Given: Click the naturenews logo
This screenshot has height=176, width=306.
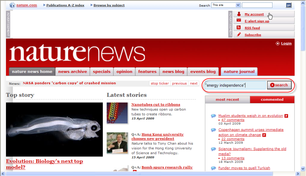Looking at the screenshot, I should 77,53.
